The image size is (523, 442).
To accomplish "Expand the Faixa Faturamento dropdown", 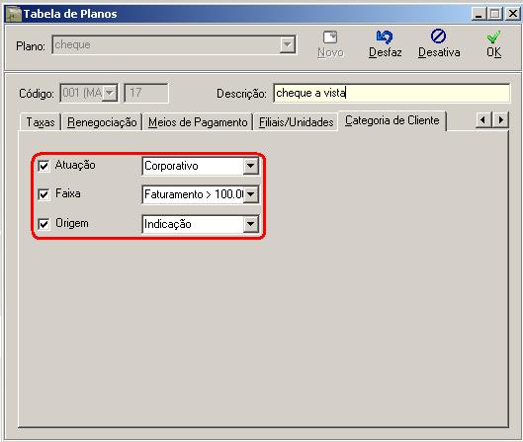I will point(251,194).
